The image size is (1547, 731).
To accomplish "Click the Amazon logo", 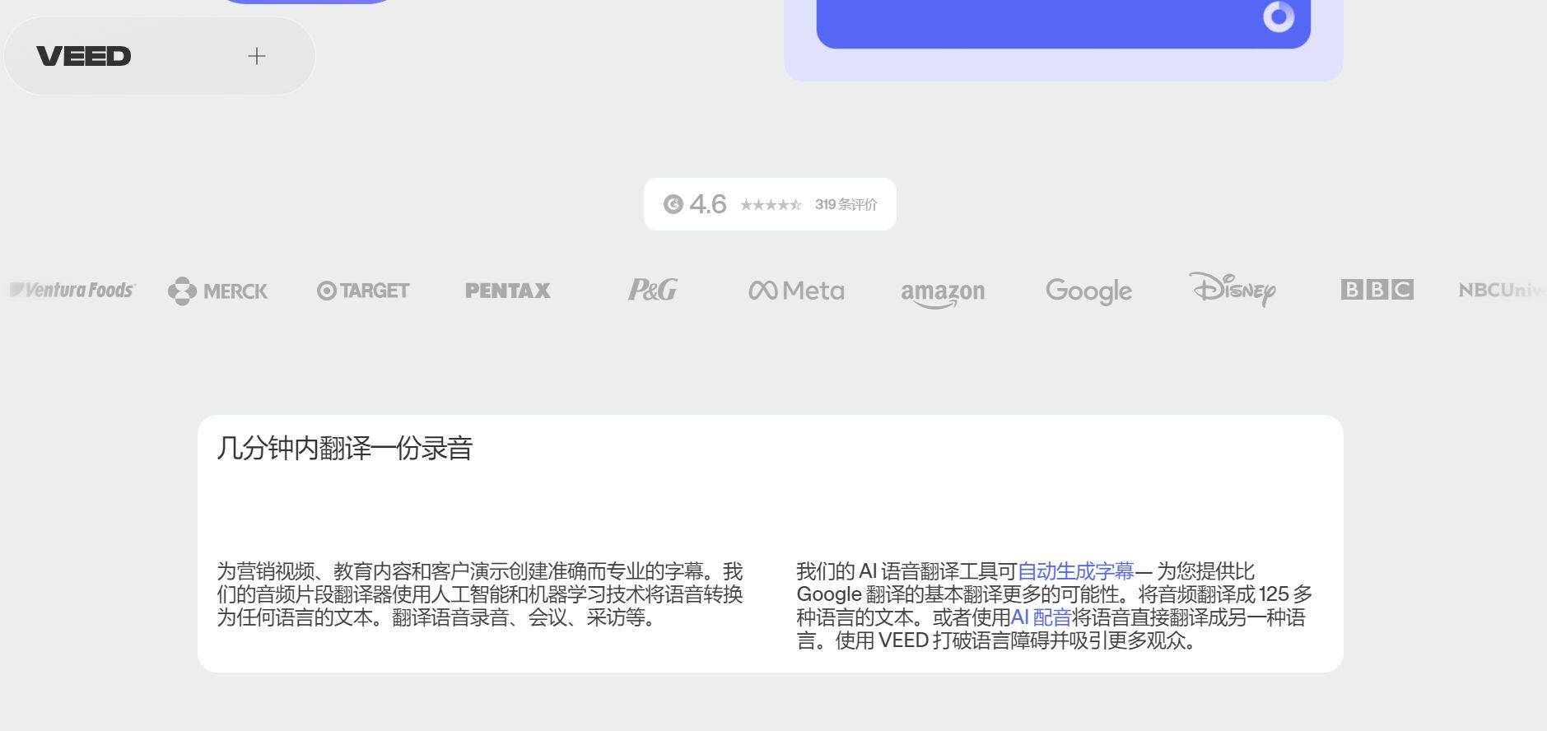I will tap(943, 294).
